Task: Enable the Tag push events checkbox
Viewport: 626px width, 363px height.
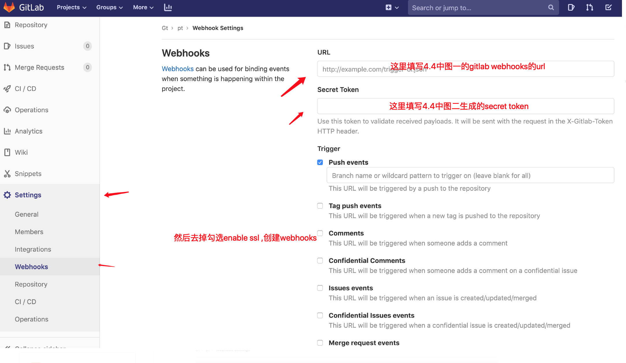Action: coord(320,206)
